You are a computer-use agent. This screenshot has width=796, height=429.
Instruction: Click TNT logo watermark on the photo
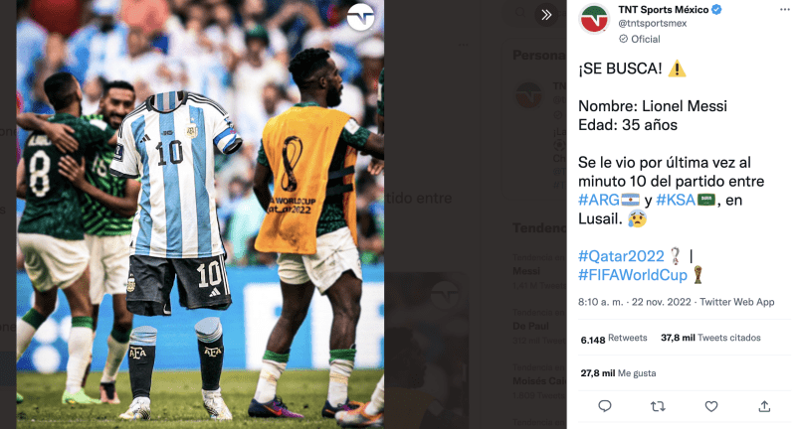coord(361,17)
